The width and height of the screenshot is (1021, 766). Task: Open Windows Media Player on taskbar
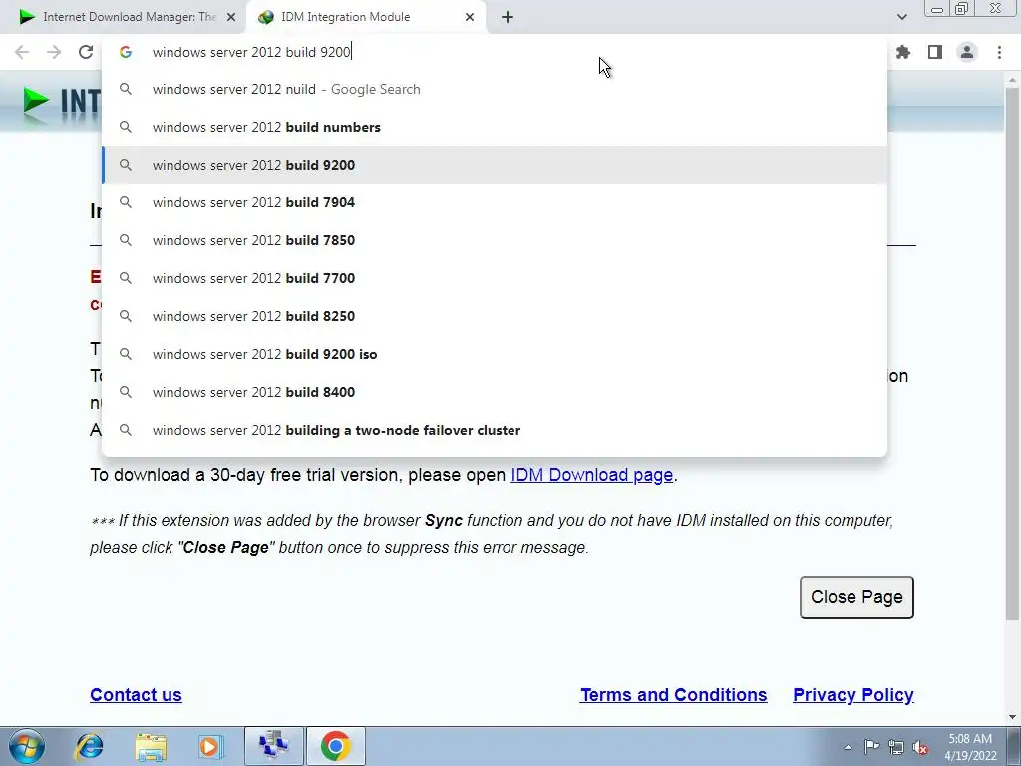click(x=211, y=746)
